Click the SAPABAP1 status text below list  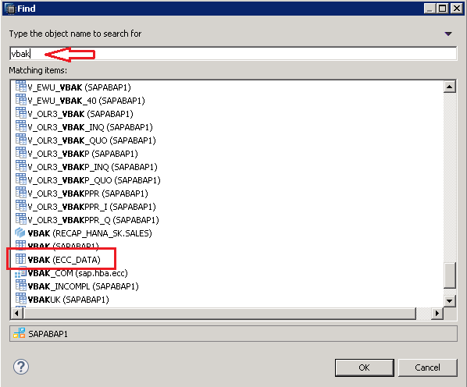click(x=48, y=334)
